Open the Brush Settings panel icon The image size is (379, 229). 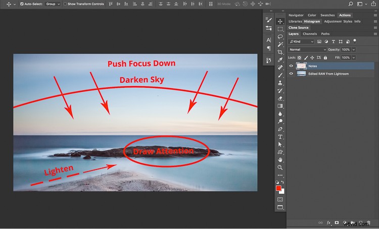coord(268,20)
